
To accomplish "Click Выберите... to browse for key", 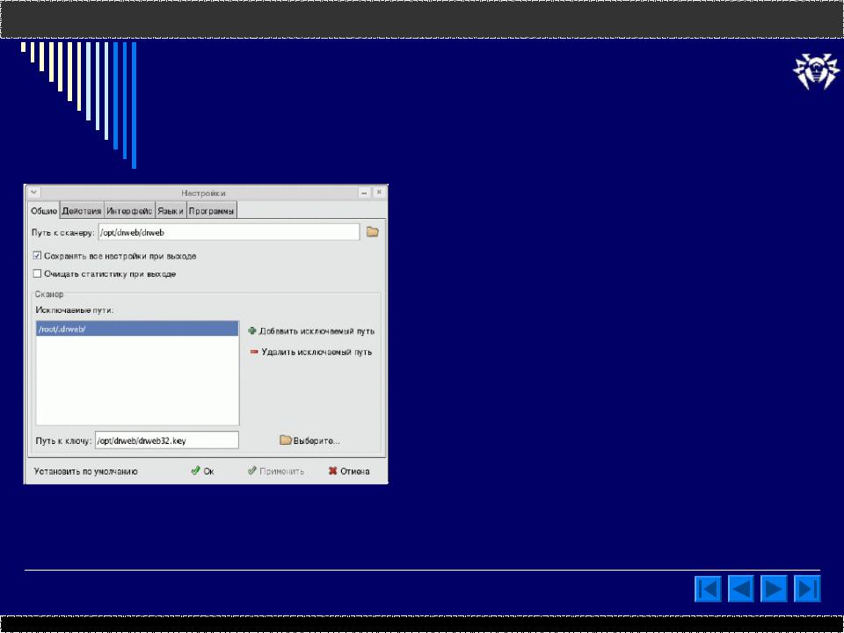I will (x=310, y=440).
